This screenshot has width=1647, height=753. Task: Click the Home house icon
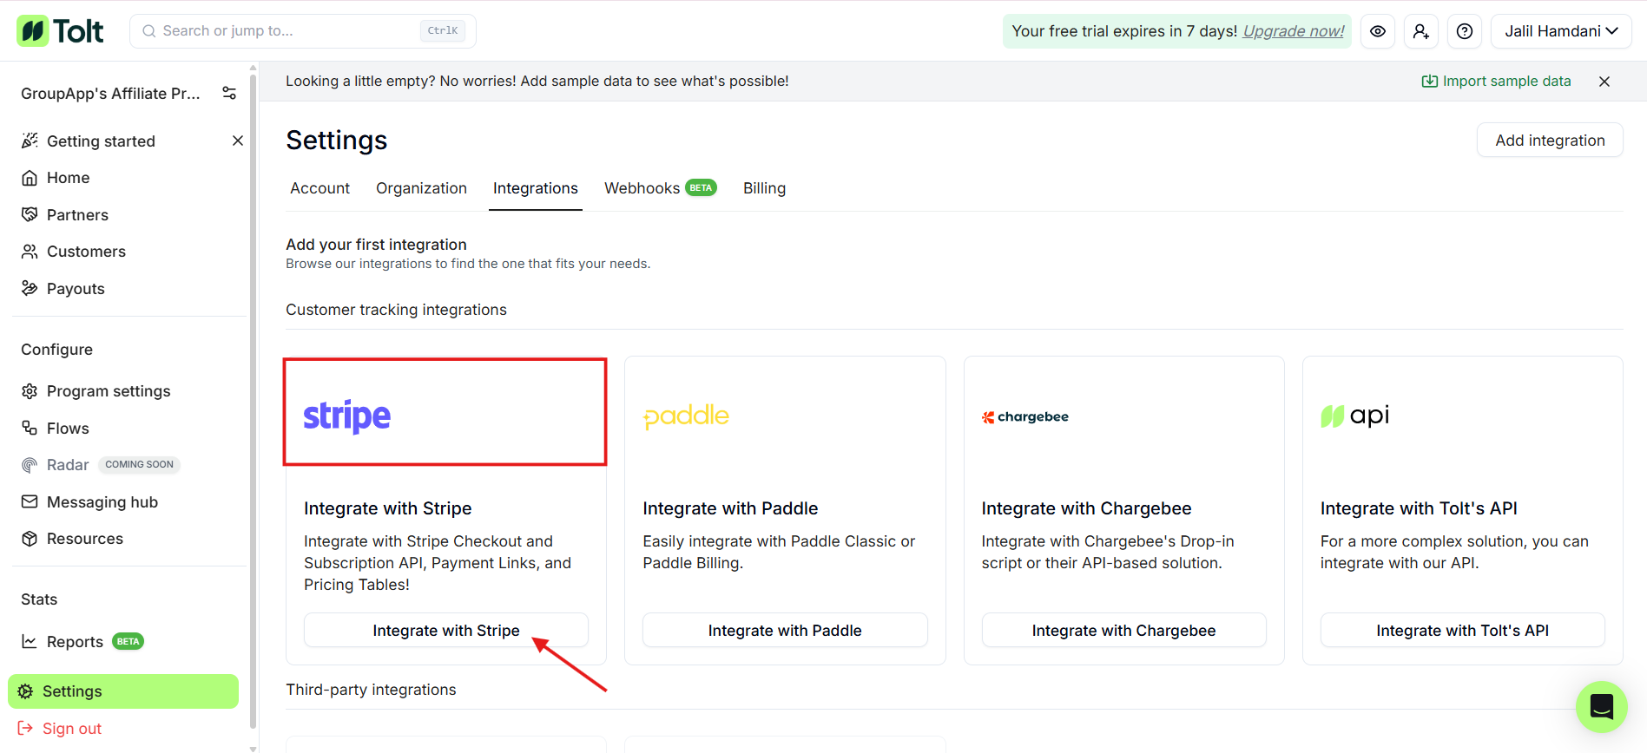tap(30, 178)
